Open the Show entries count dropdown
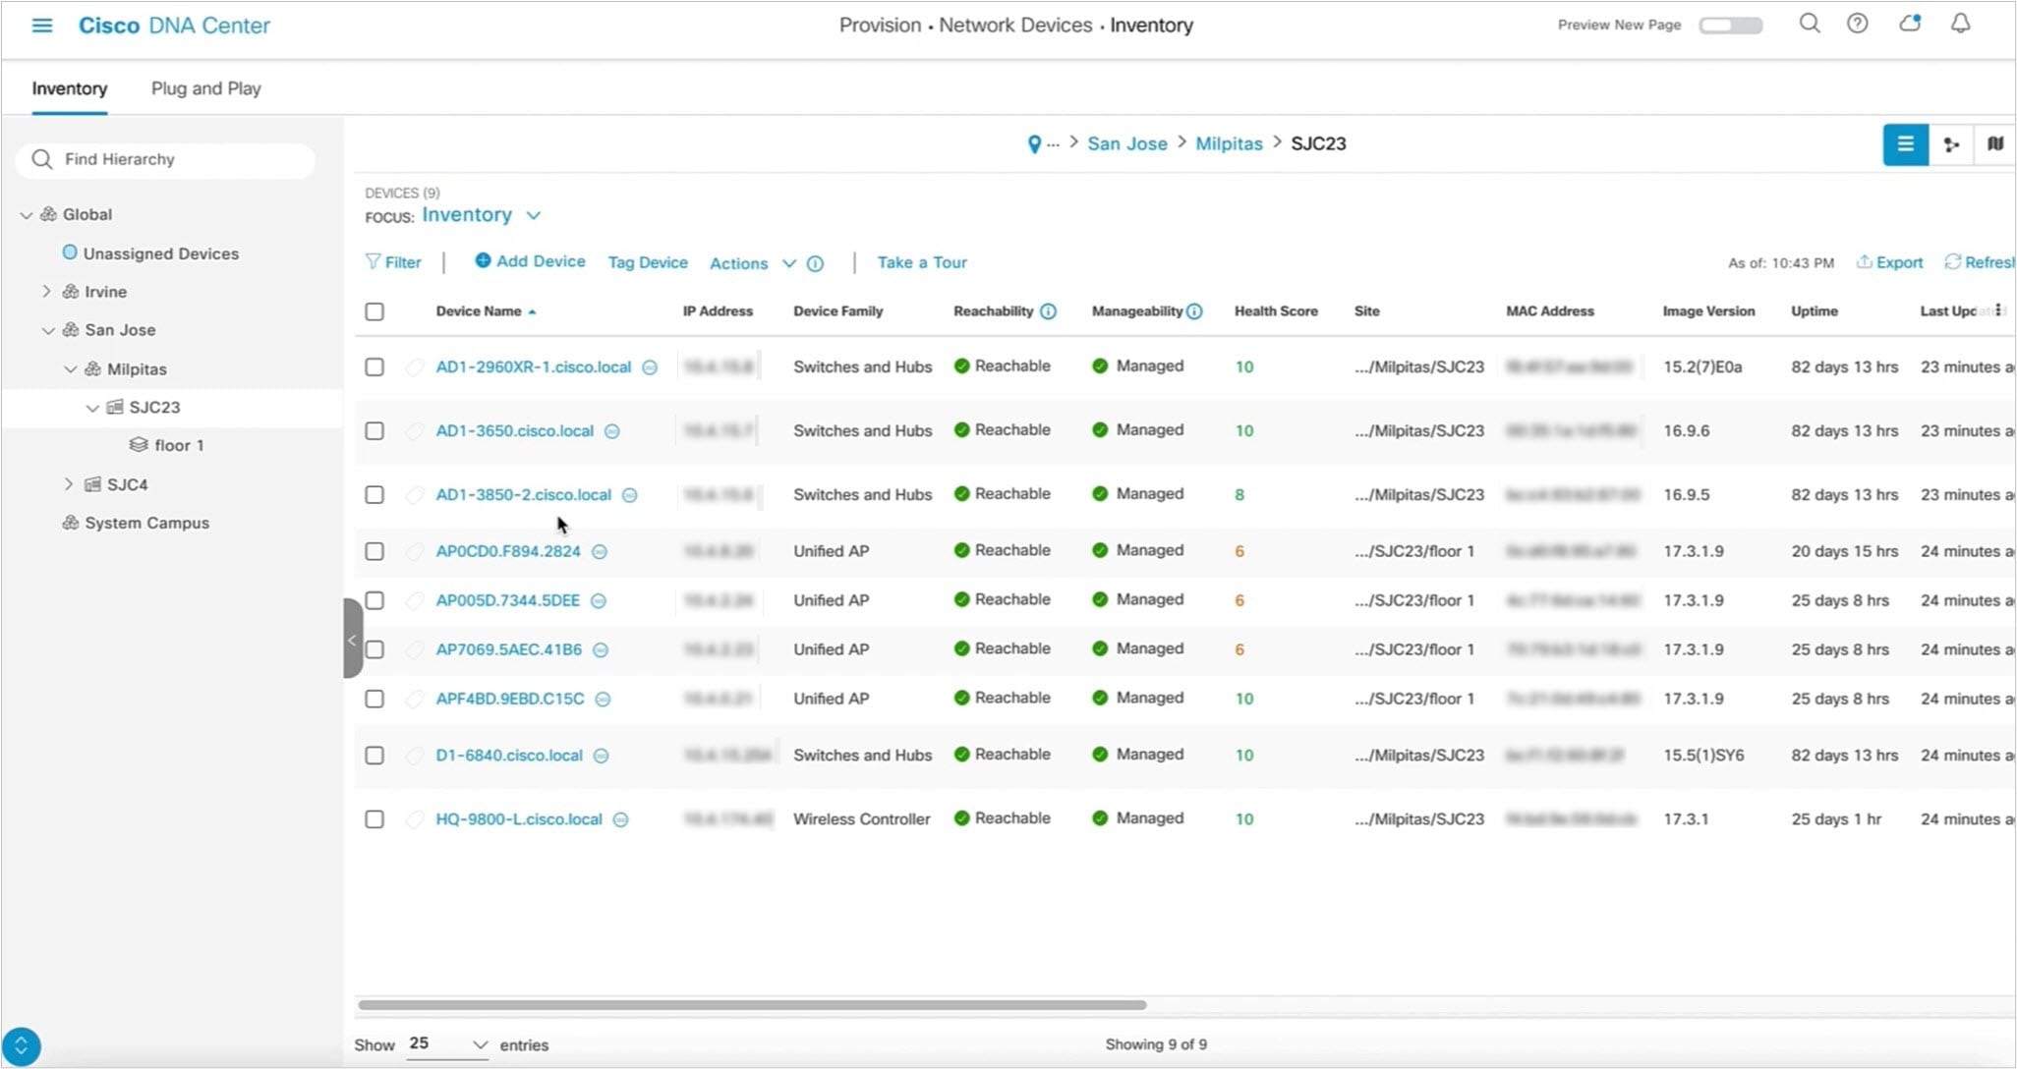Viewport: 2017px width, 1069px height. (x=448, y=1044)
